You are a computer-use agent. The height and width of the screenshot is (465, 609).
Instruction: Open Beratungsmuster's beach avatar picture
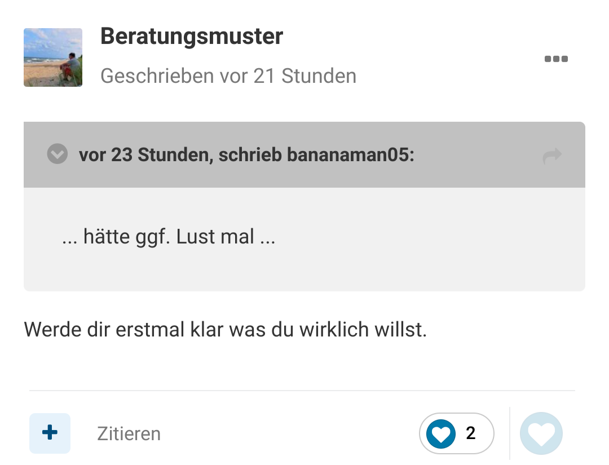[53, 57]
